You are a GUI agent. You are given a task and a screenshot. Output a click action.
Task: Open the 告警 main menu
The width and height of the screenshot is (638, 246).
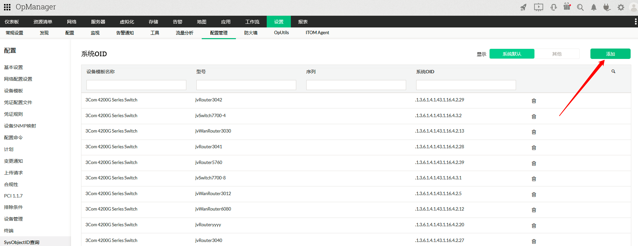pos(178,22)
